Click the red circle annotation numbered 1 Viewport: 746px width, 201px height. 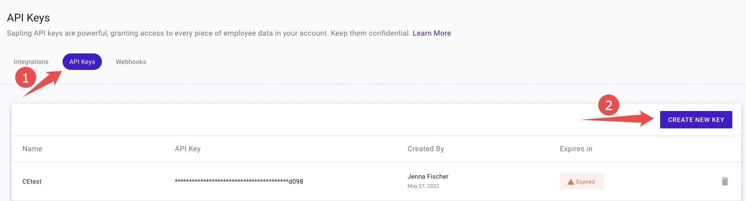(26, 78)
